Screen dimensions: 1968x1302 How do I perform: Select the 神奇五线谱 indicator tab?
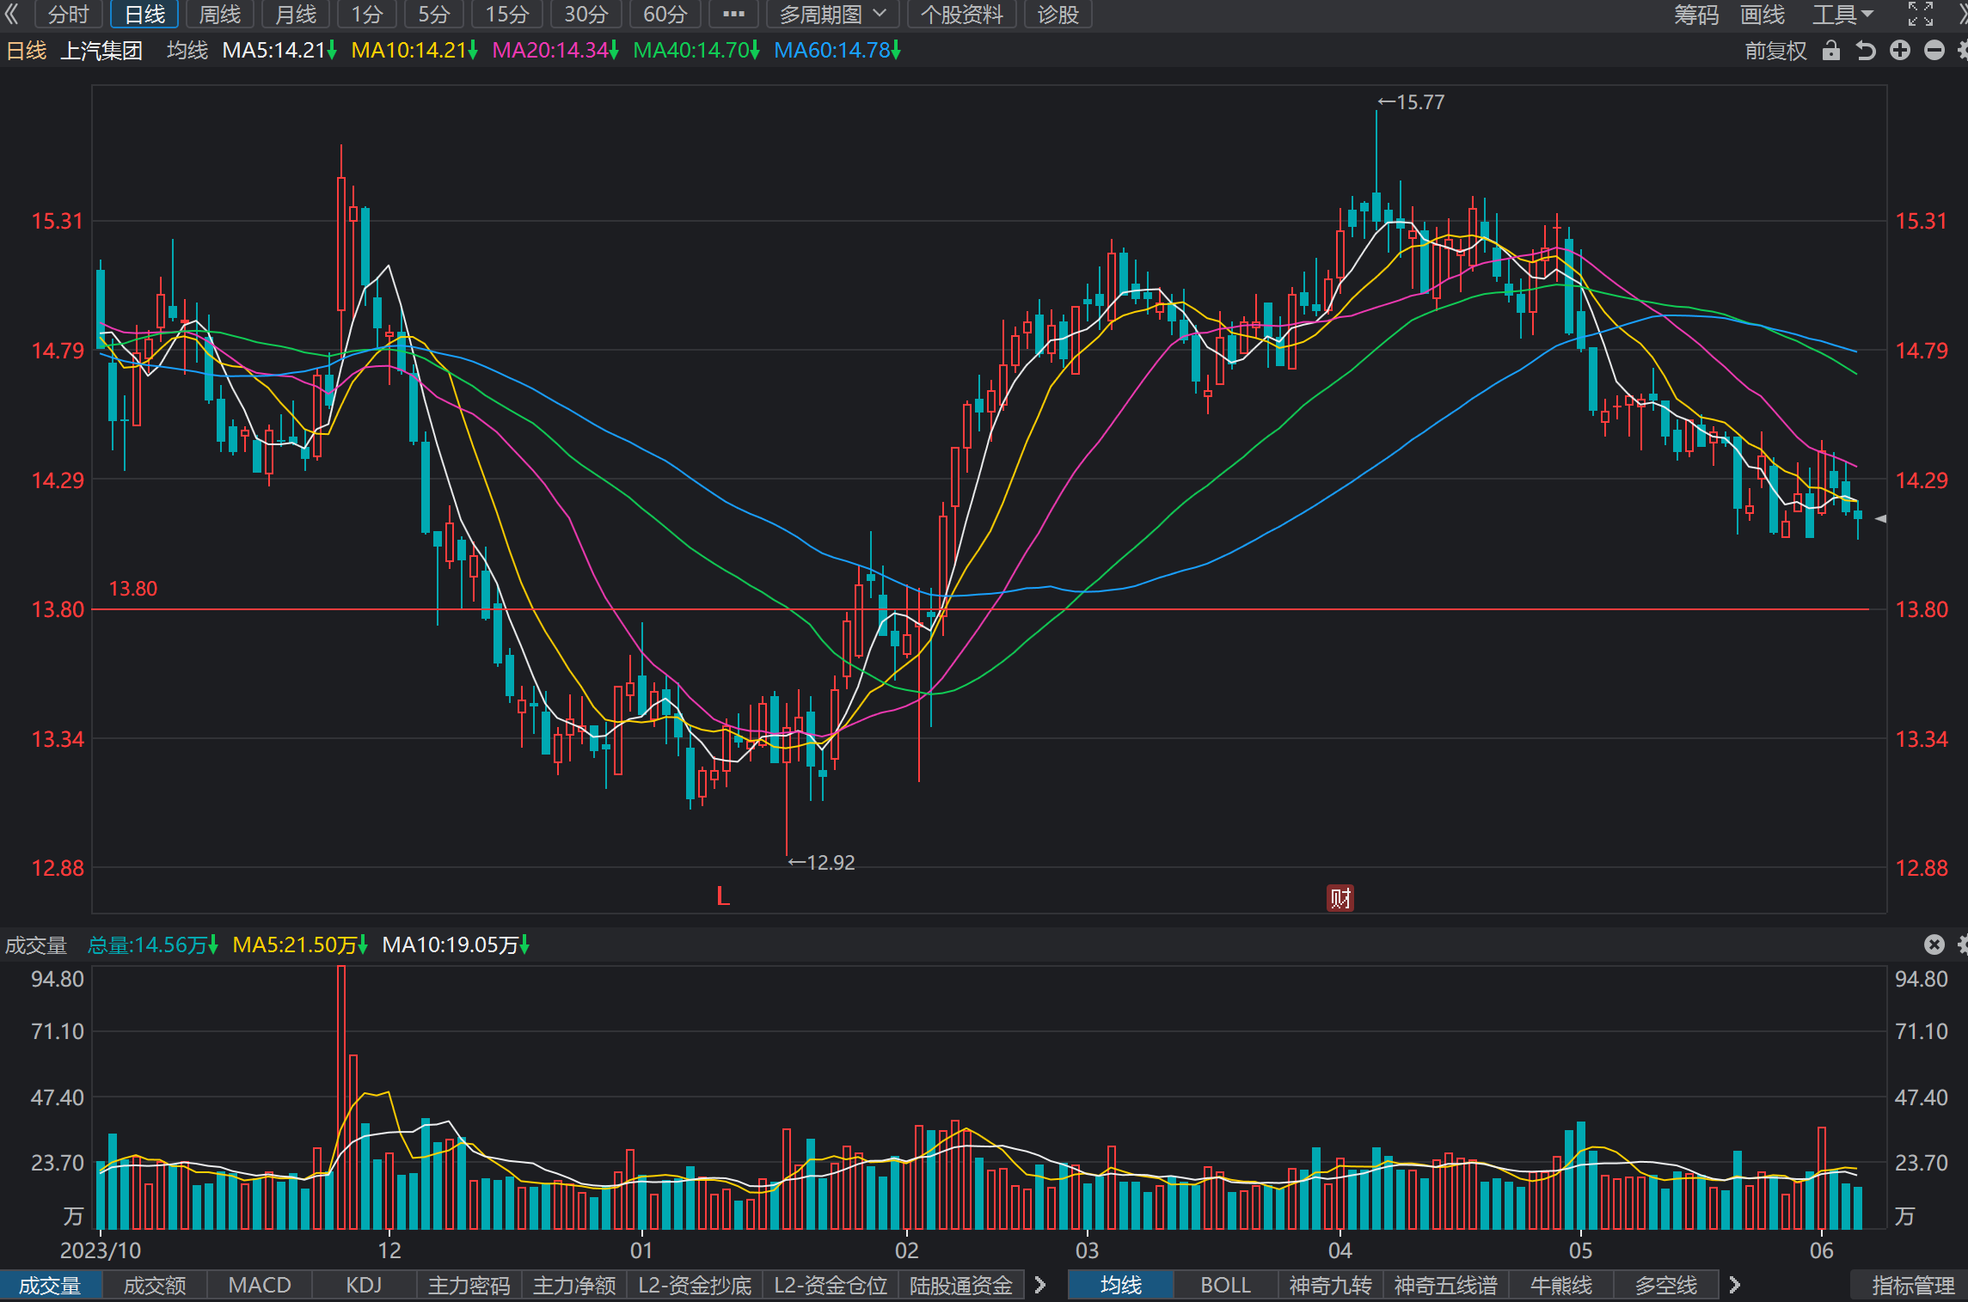click(1446, 1286)
